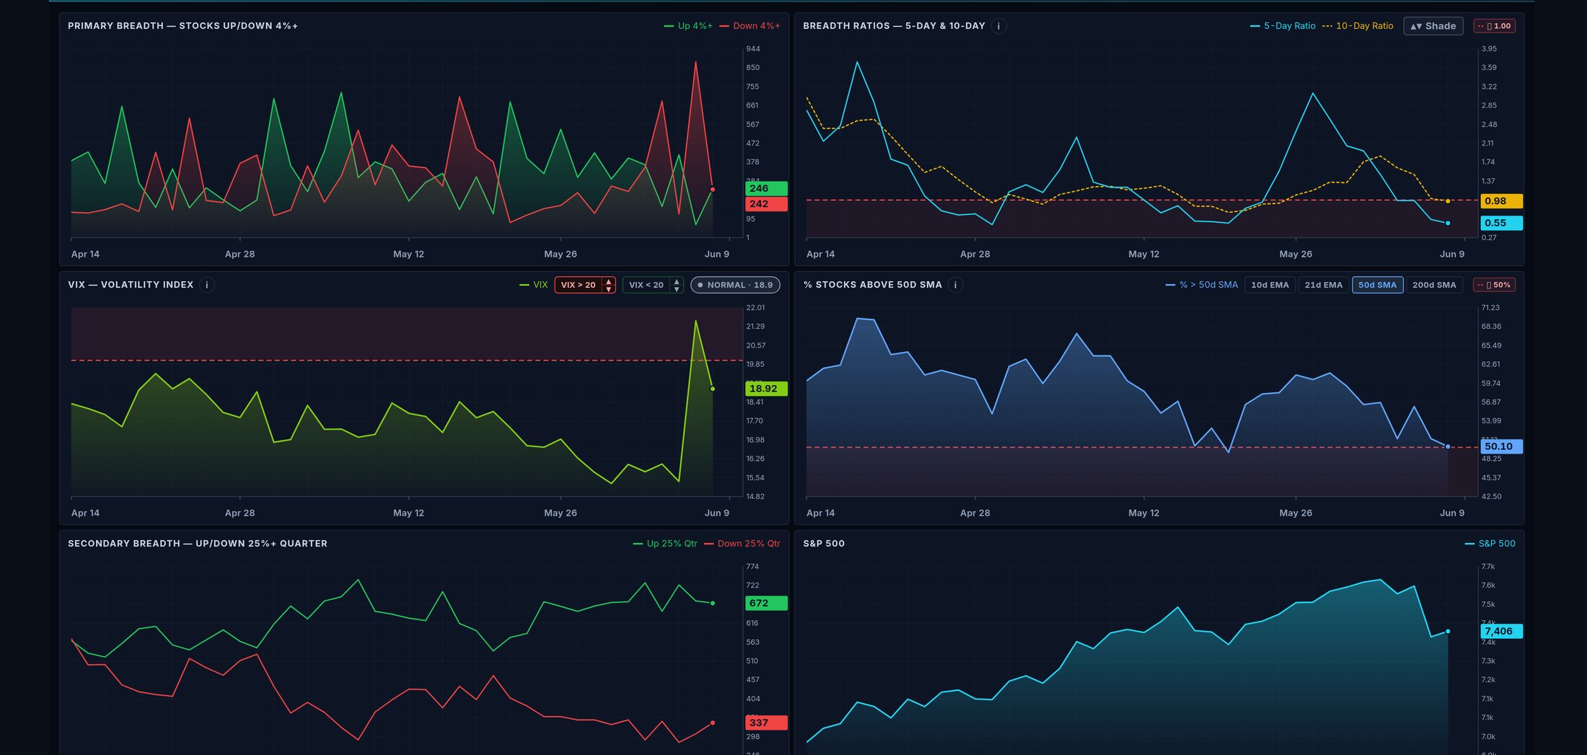Click the 5-Day Ratio line endpoint dot
Image resolution: width=1587 pixels, height=755 pixels.
[x=1448, y=223]
